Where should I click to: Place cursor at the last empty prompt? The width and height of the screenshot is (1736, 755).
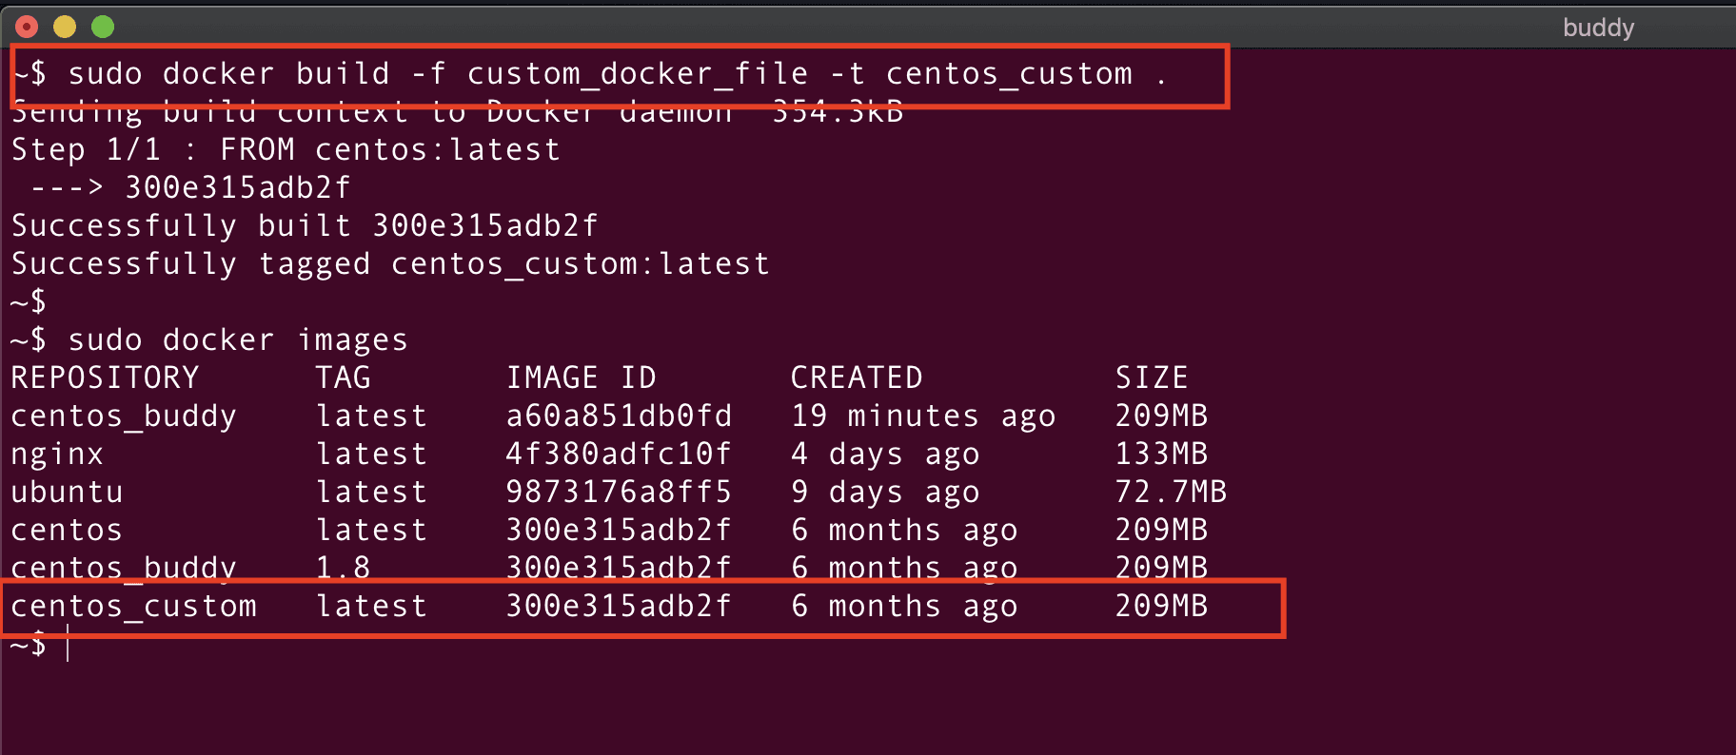pyautogui.click(x=69, y=647)
